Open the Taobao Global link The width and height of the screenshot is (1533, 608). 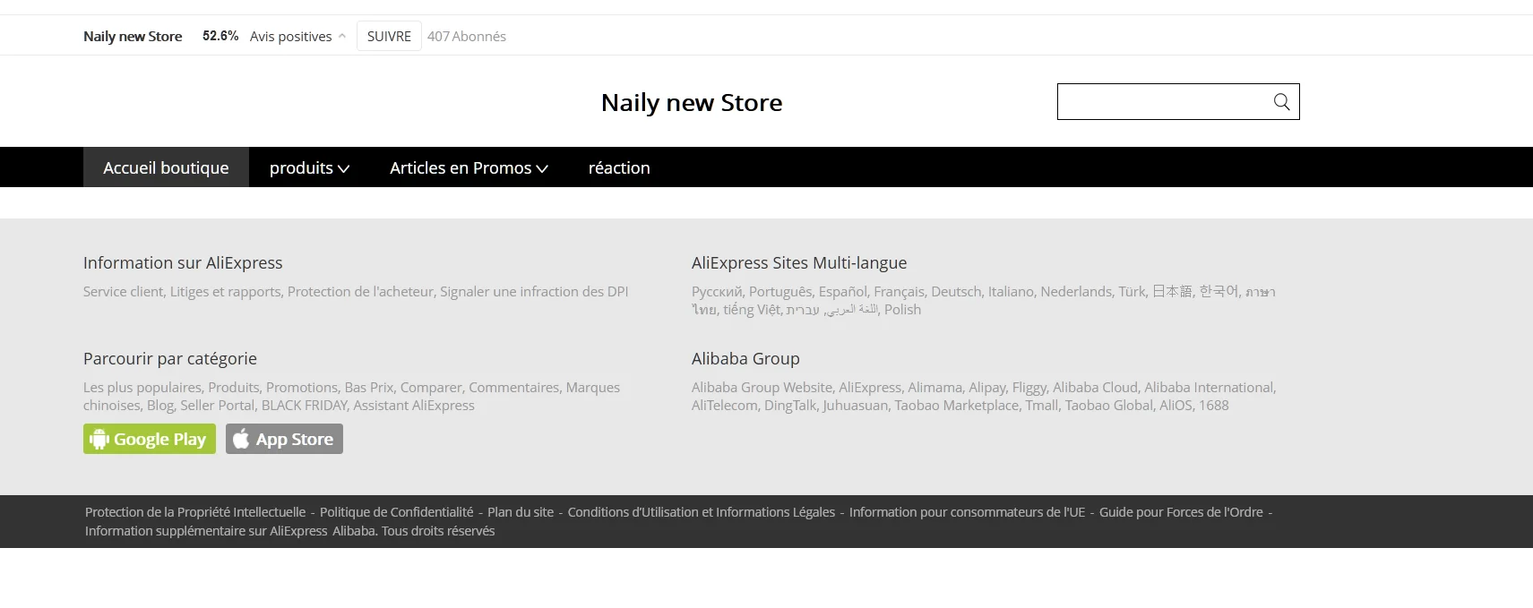(1108, 406)
